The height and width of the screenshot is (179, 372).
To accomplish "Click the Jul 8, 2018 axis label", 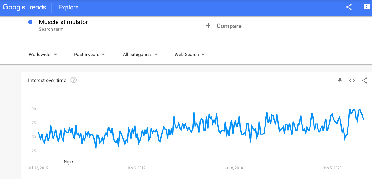I will coord(234,168).
